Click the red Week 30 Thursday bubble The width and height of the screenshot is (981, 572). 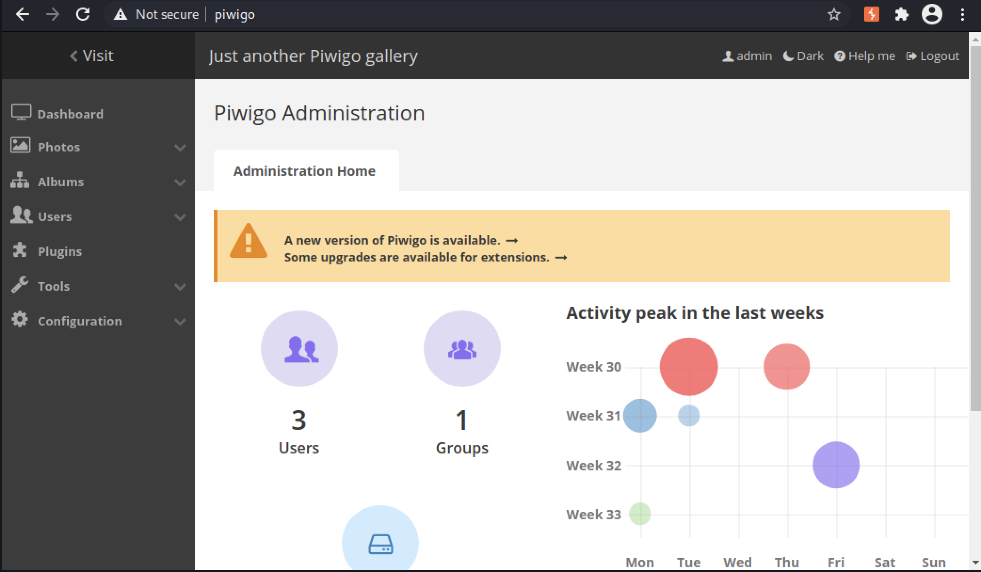[x=787, y=366]
